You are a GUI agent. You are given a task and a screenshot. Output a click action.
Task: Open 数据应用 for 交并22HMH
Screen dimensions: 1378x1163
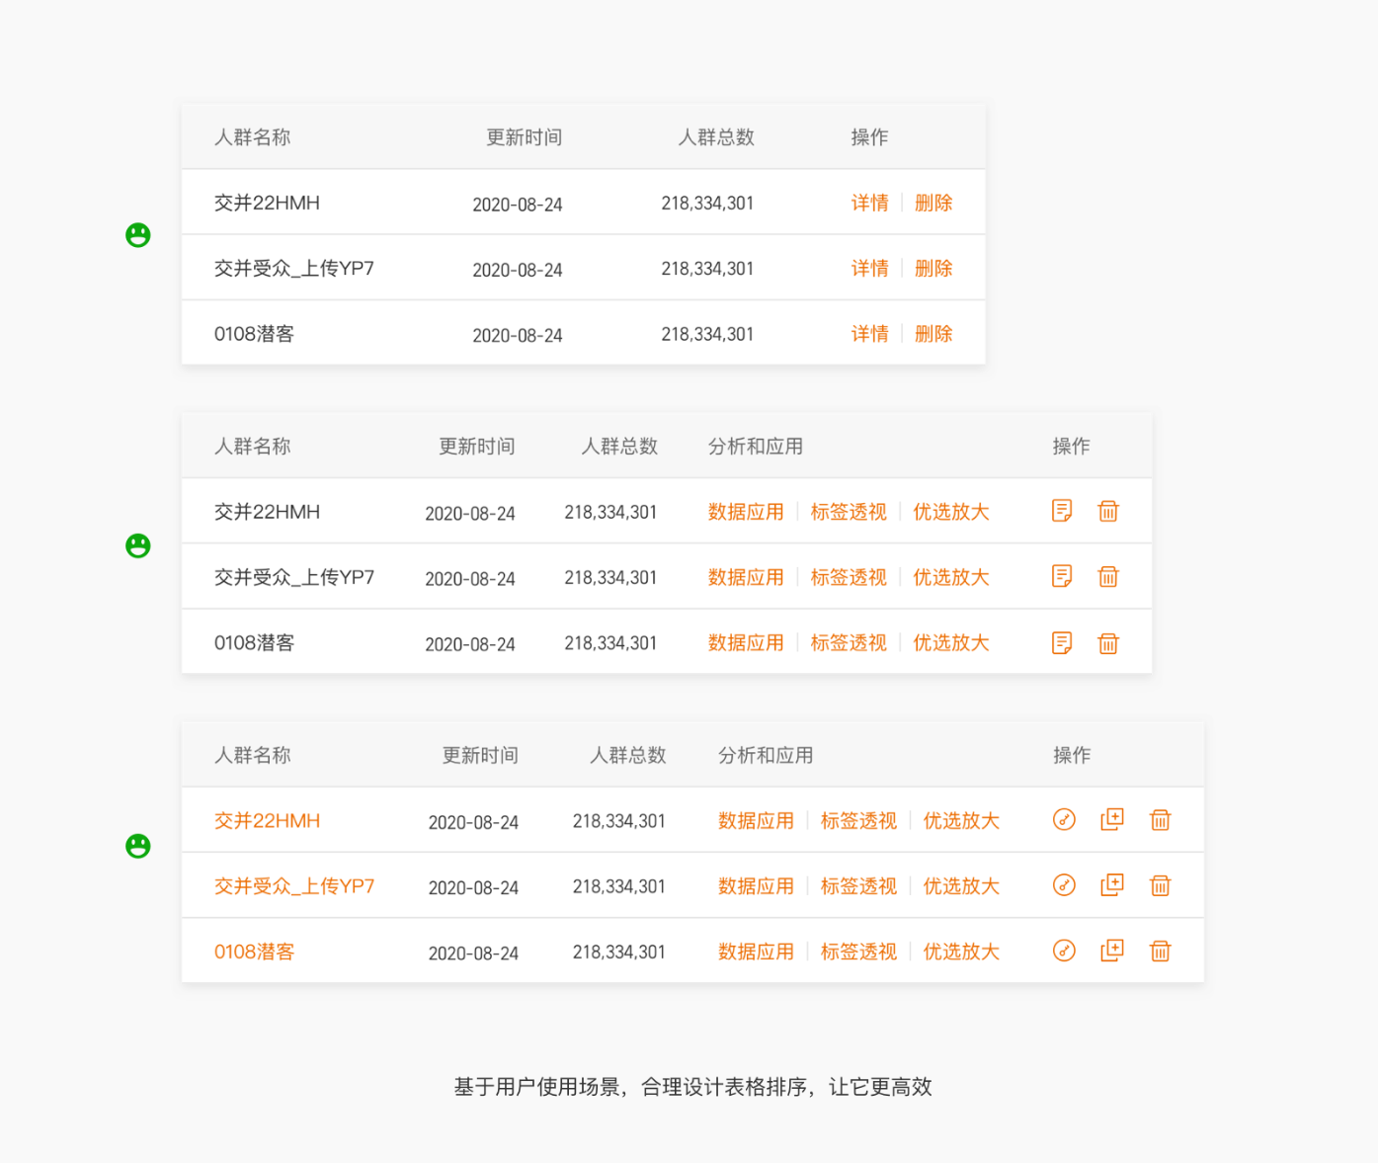click(746, 512)
